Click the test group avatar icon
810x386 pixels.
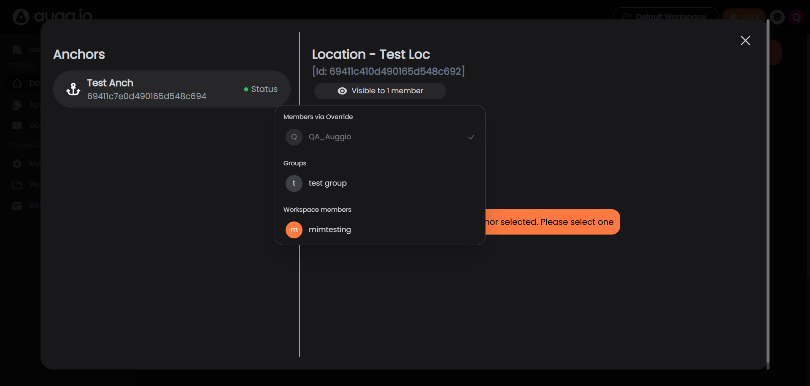point(294,184)
